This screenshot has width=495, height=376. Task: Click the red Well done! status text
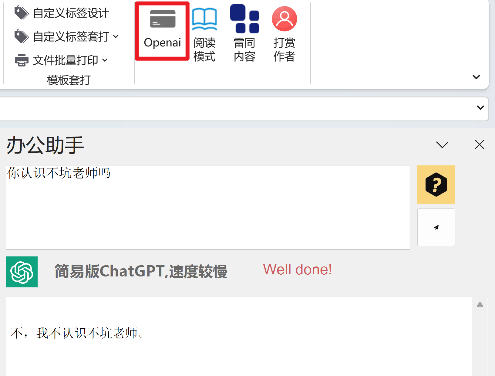click(297, 269)
